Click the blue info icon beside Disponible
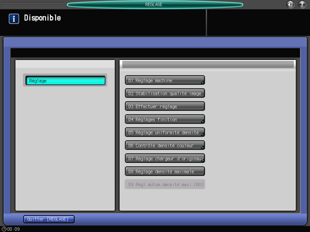 (x=14, y=19)
